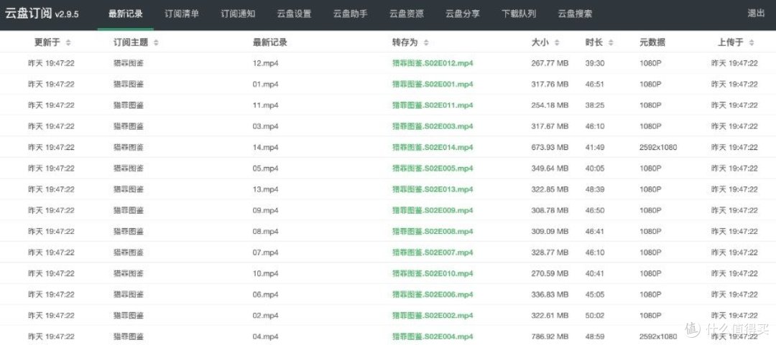Click the 349.64 MB size value
Image resolution: width=776 pixels, height=345 pixels.
(x=550, y=169)
